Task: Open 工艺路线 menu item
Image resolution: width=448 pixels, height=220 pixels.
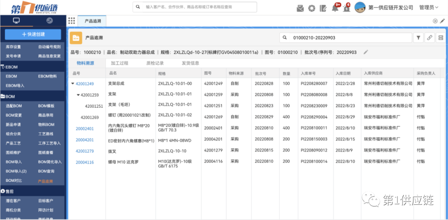Action: click(x=46, y=134)
